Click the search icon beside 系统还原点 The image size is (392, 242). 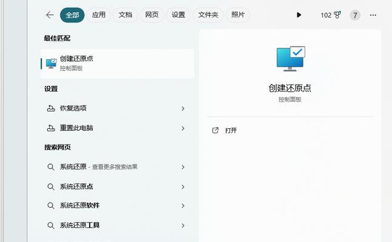tap(51, 186)
